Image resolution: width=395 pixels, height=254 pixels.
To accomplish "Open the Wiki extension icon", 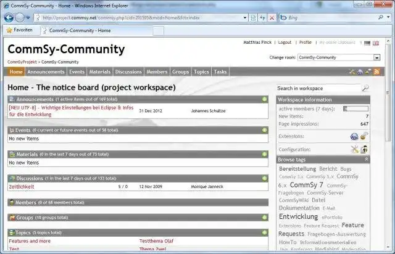I will coord(354,136).
